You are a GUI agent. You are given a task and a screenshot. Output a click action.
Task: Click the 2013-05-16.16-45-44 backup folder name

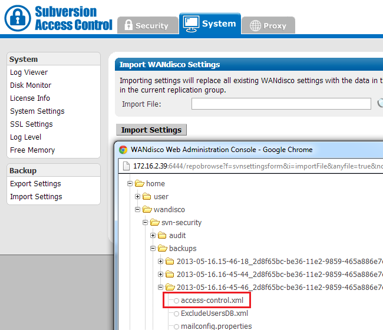coord(280,274)
